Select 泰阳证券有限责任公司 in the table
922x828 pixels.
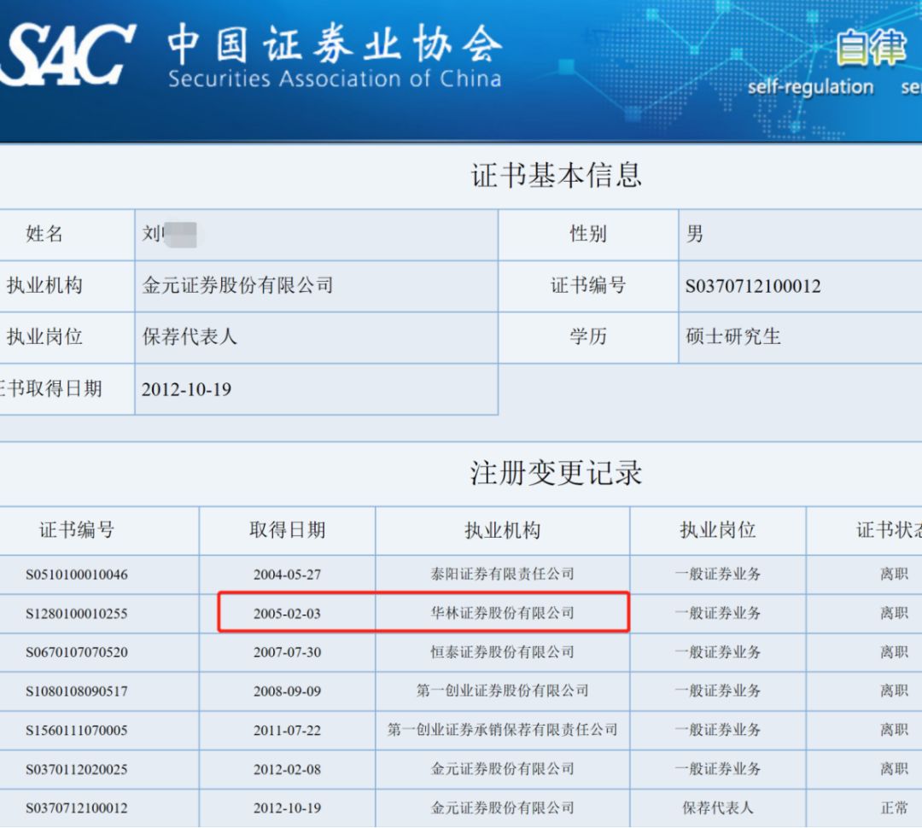click(x=503, y=574)
